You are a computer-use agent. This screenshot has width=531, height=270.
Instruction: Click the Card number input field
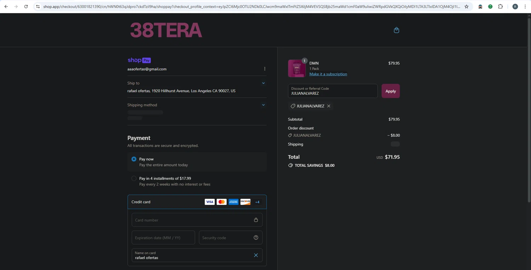tap(197, 220)
